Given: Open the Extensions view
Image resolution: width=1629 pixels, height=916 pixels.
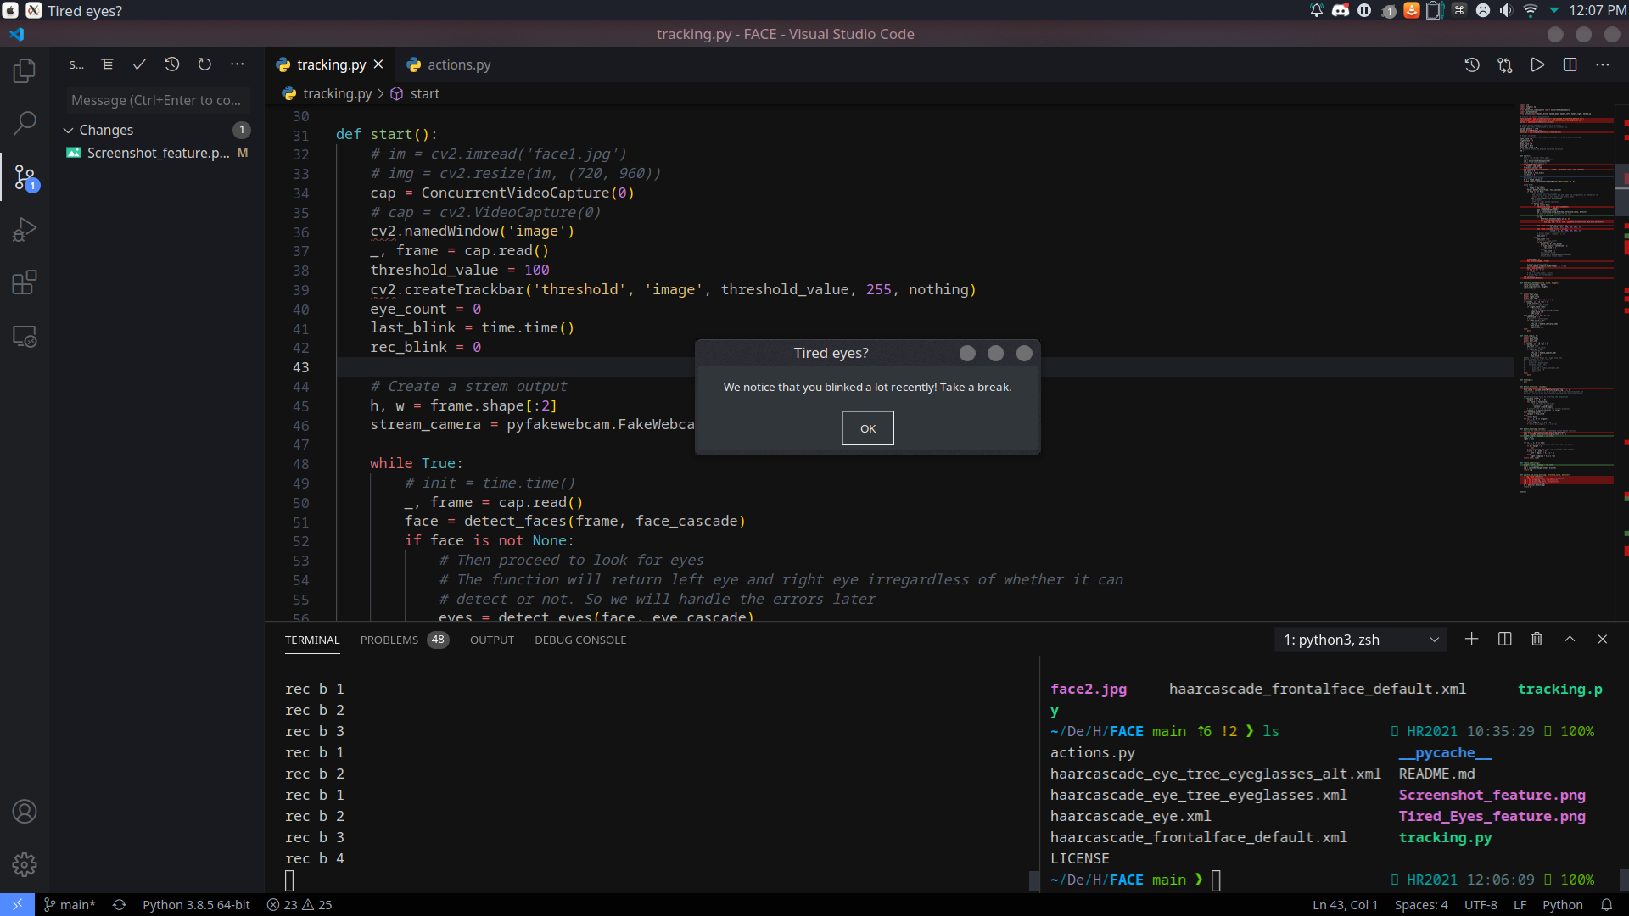Looking at the screenshot, I should [25, 282].
